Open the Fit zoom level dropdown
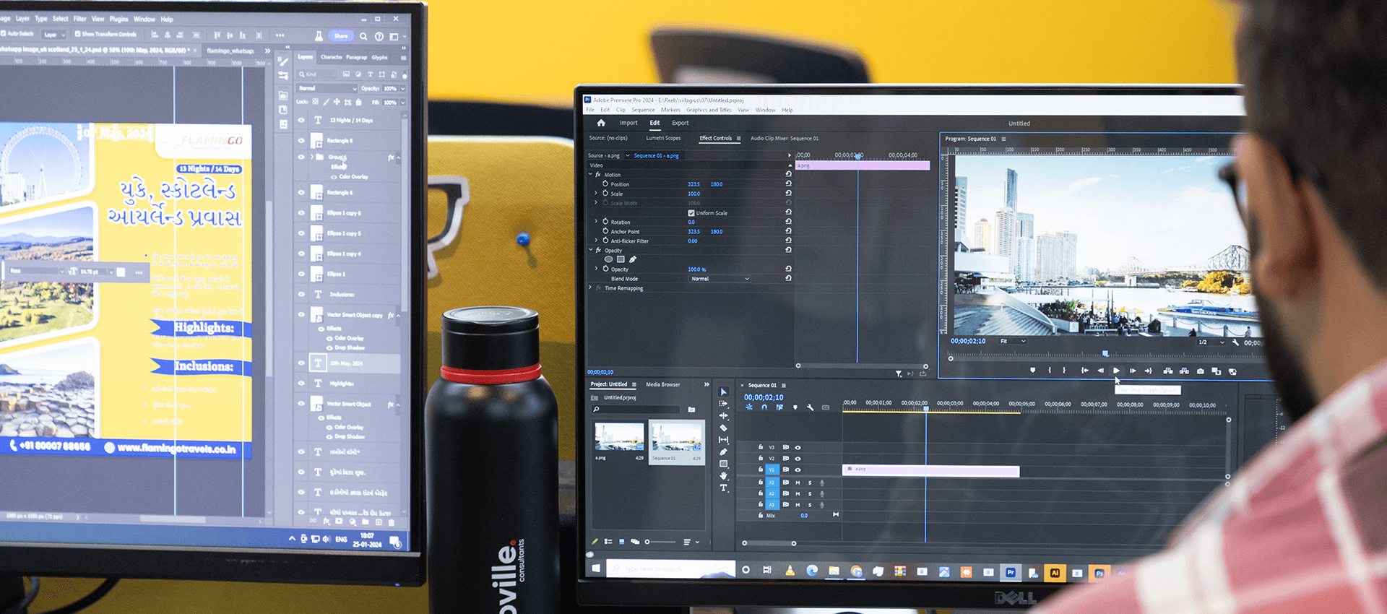This screenshot has height=614, width=1387. point(1013,341)
